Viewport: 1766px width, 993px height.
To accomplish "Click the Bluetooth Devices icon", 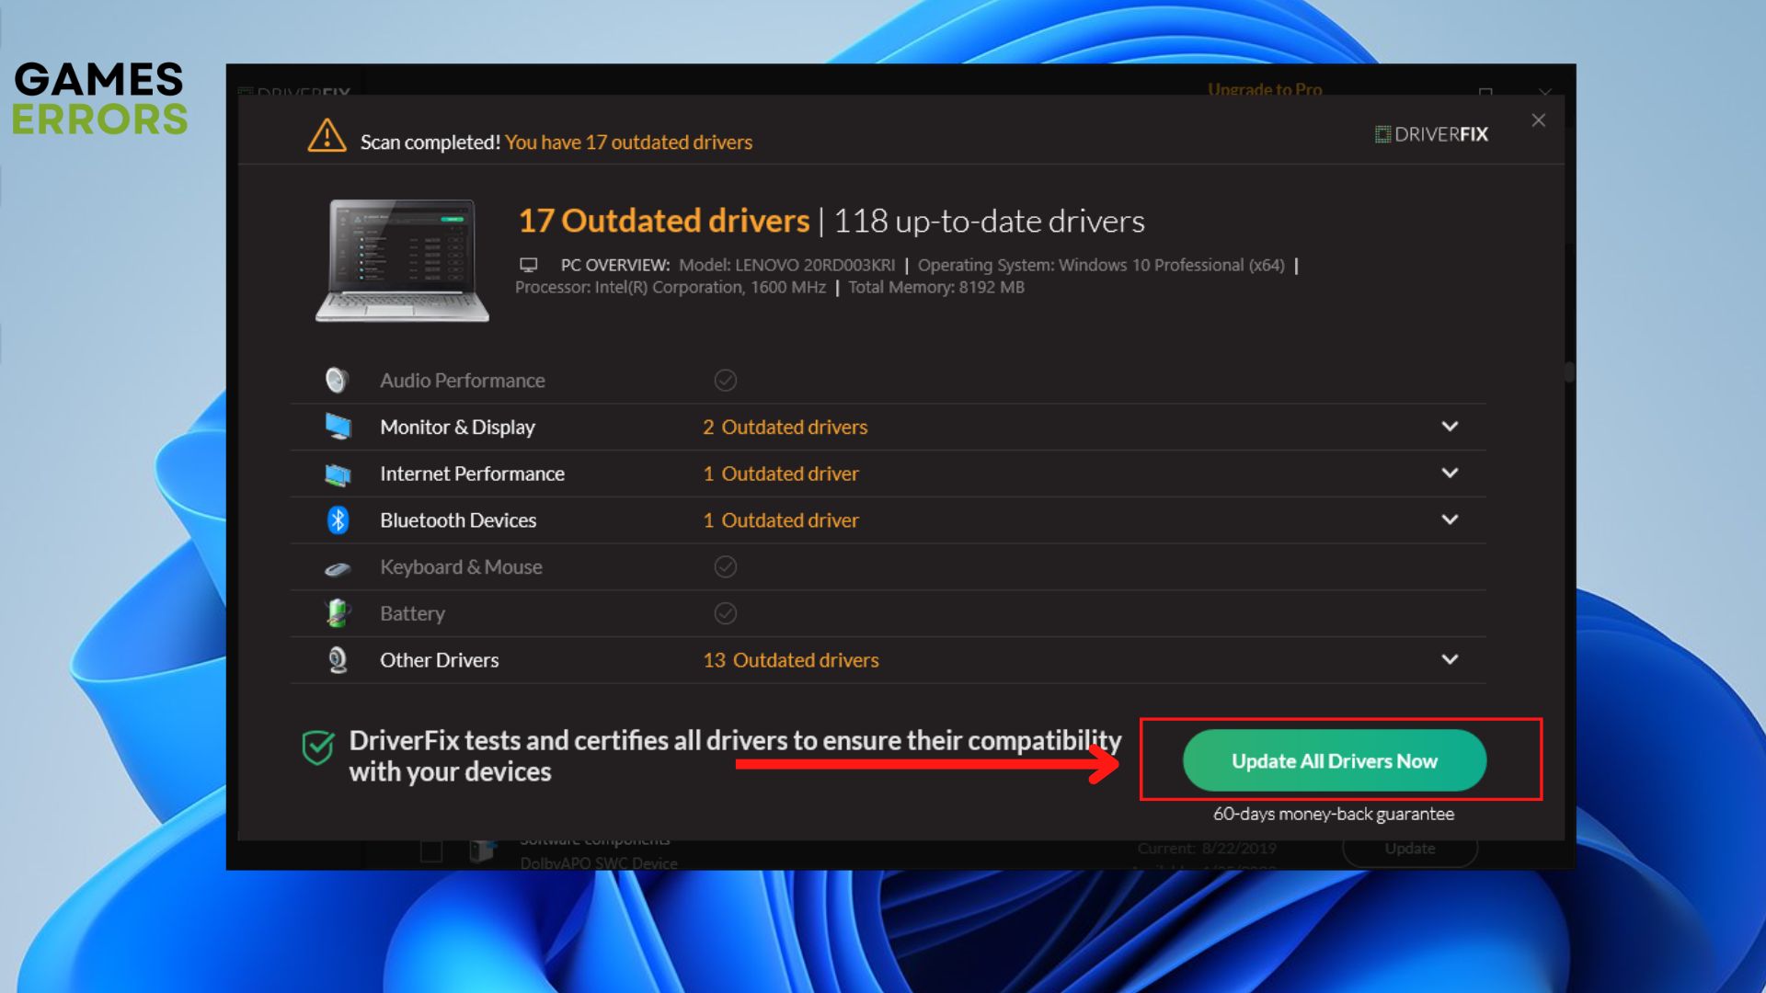I will (x=338, y=520).
